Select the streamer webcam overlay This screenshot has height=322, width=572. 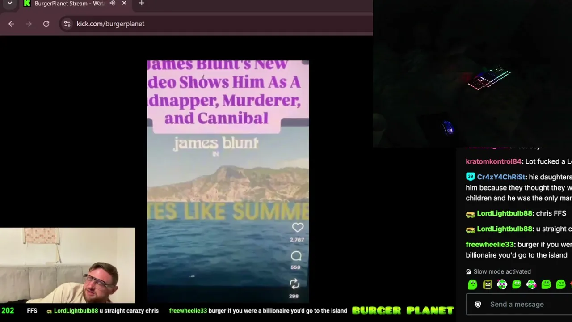click(67, 266)
